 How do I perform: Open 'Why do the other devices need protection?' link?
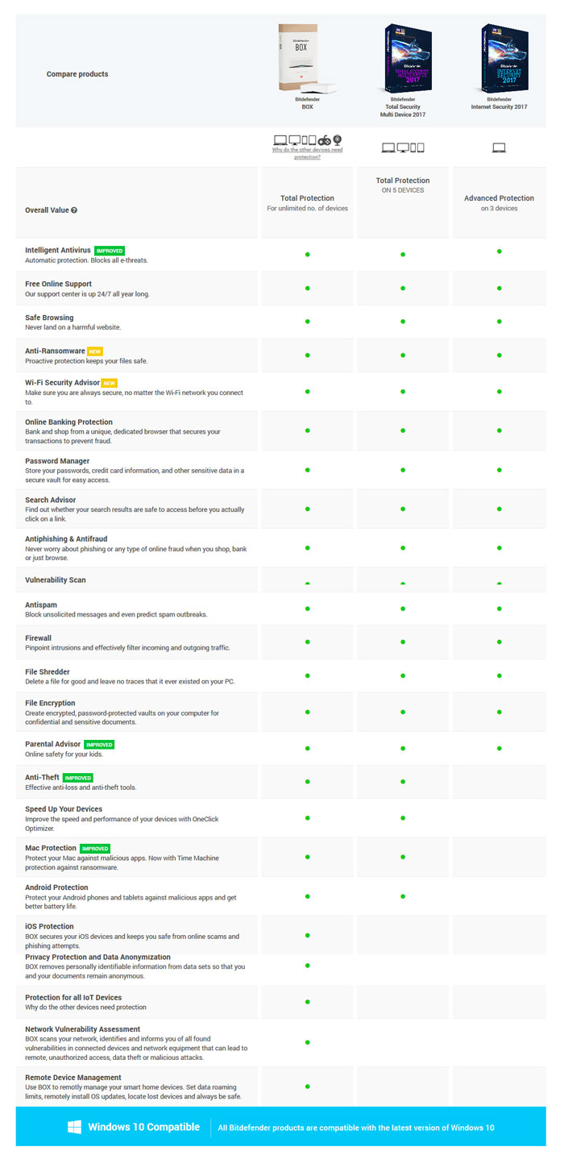point(307,153)
